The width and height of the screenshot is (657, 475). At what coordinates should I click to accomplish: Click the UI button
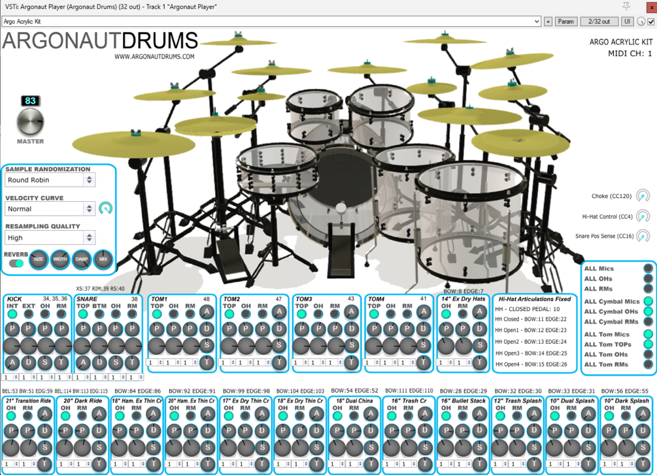(x=627, y=22)
